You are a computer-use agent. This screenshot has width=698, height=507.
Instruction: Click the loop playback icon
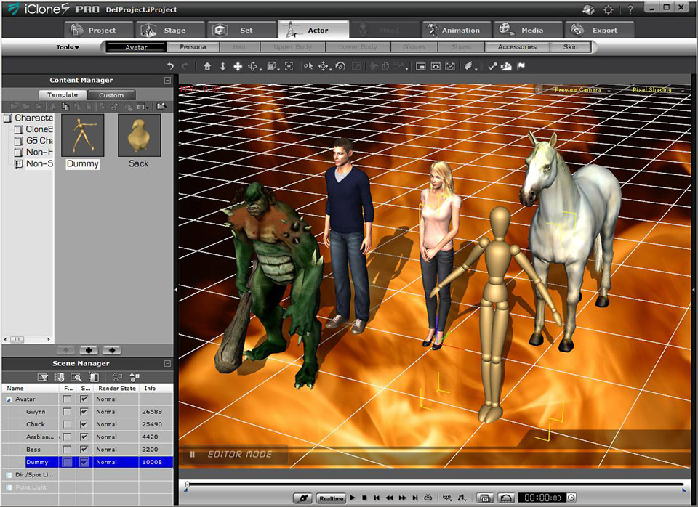(428, 498)
